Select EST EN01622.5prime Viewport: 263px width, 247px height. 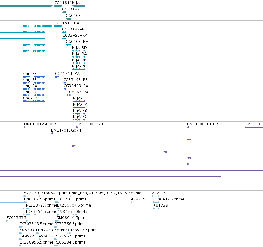(40, 199)
